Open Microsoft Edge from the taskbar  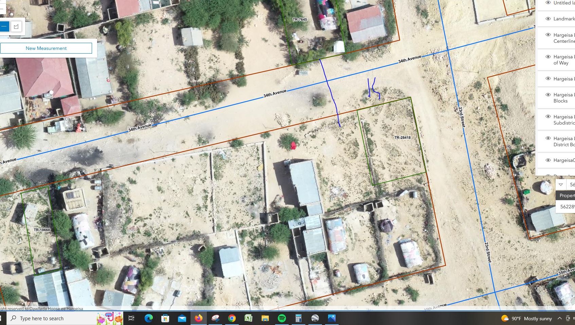[148, 318]
